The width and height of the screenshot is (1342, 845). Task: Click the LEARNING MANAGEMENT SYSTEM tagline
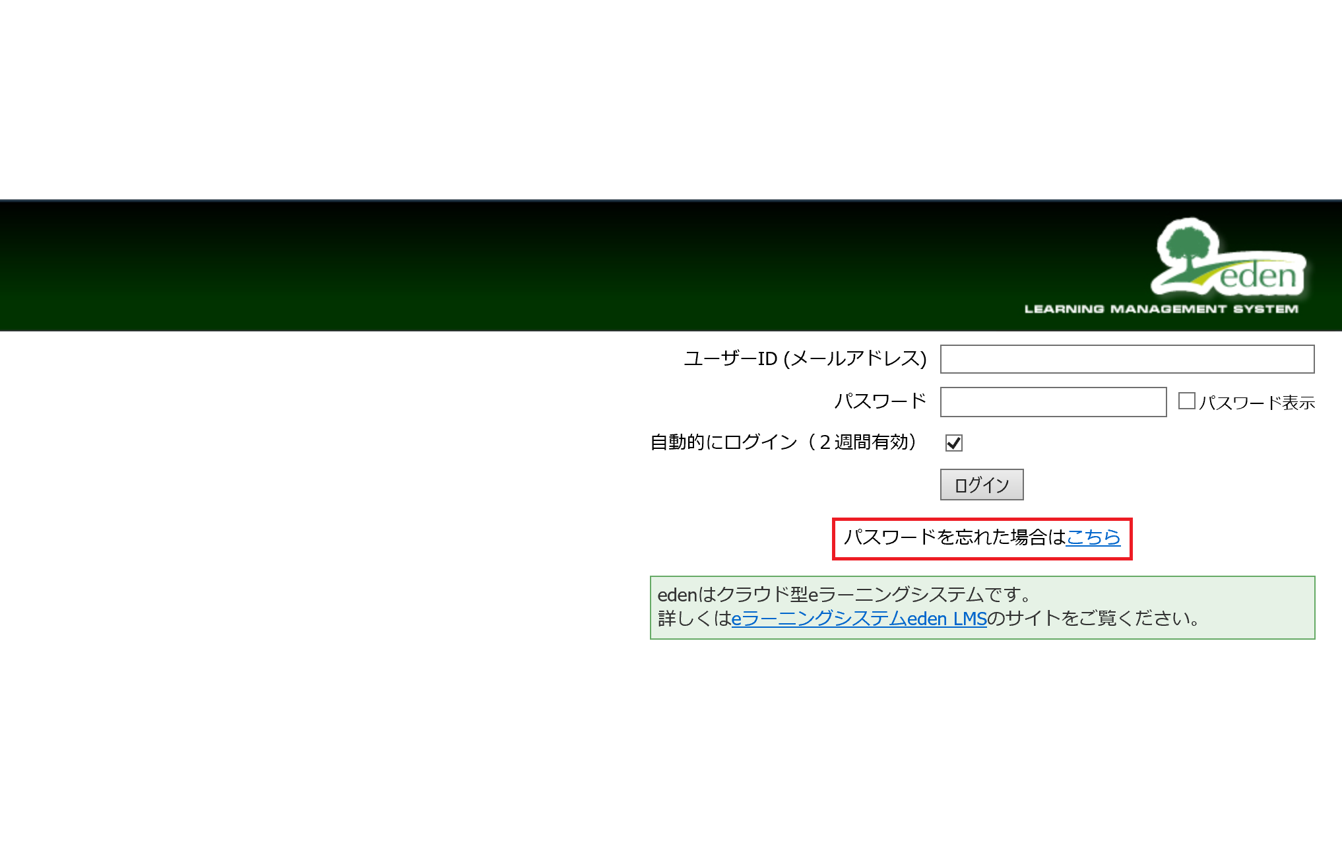1161,309
